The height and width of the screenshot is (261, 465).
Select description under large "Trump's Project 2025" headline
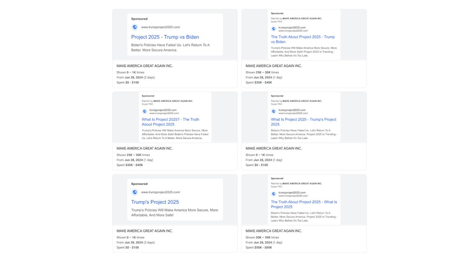174,213
